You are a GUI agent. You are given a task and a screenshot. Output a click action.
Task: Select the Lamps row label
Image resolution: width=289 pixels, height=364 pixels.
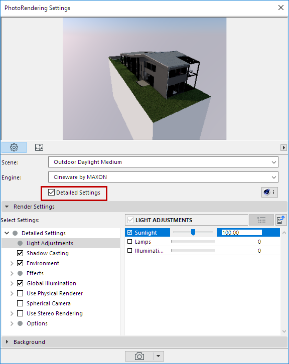pos(143,242)
